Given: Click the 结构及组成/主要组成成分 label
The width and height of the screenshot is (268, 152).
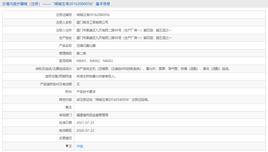Looking at the screenshot, I should 54,69.
